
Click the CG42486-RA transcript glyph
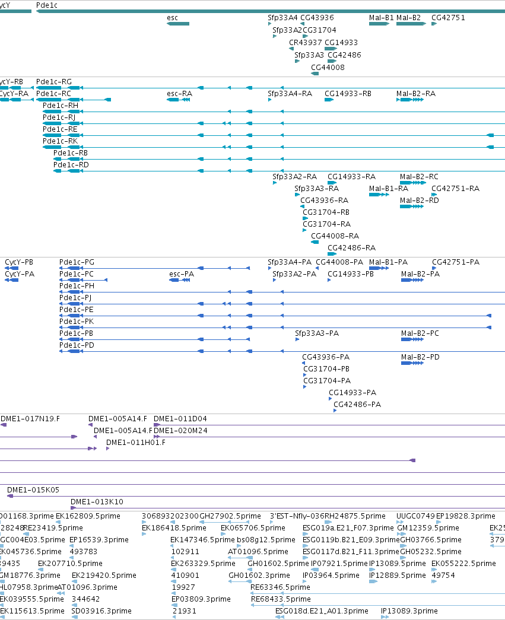332,254
